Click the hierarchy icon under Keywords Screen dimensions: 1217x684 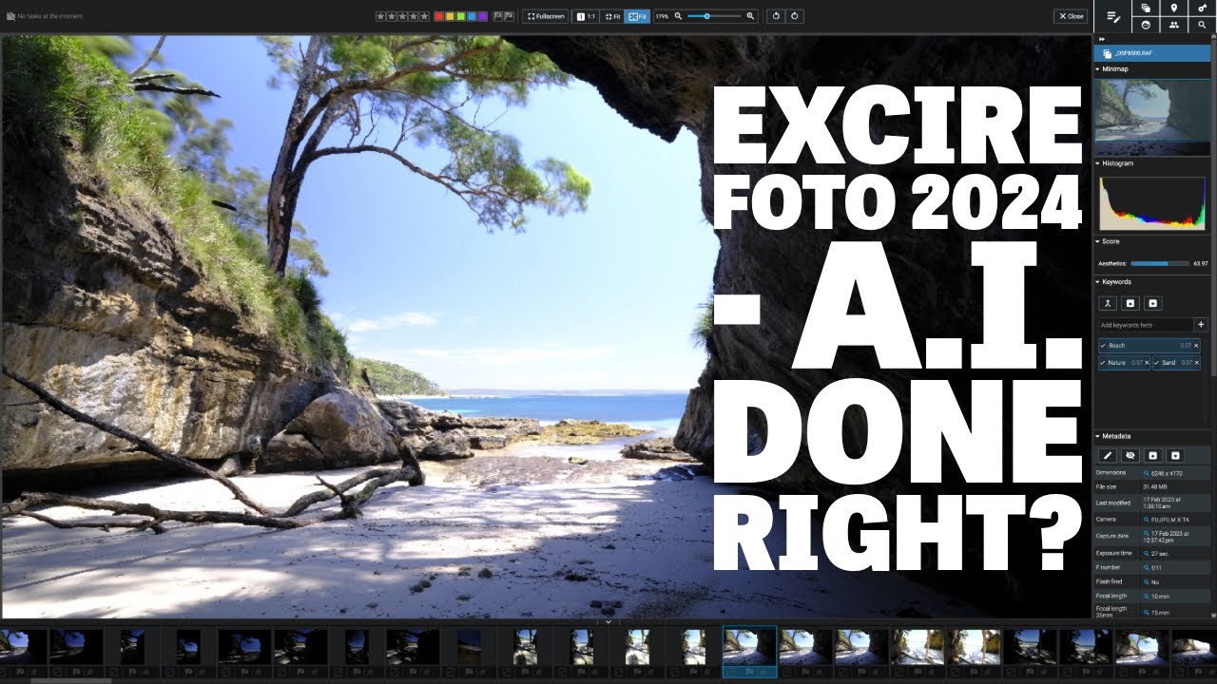(1107, 303)
